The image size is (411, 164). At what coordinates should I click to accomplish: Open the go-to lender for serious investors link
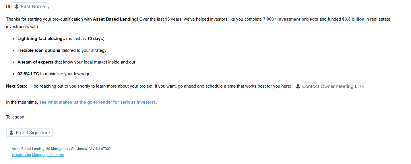98,102
